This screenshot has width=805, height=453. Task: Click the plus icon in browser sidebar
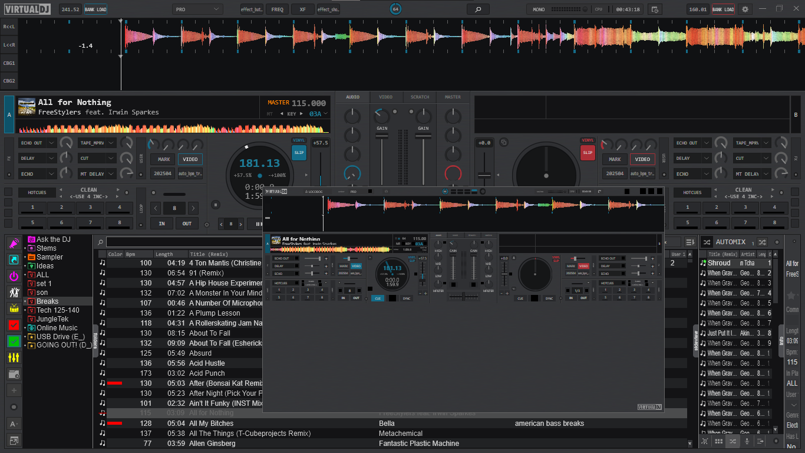14,390
